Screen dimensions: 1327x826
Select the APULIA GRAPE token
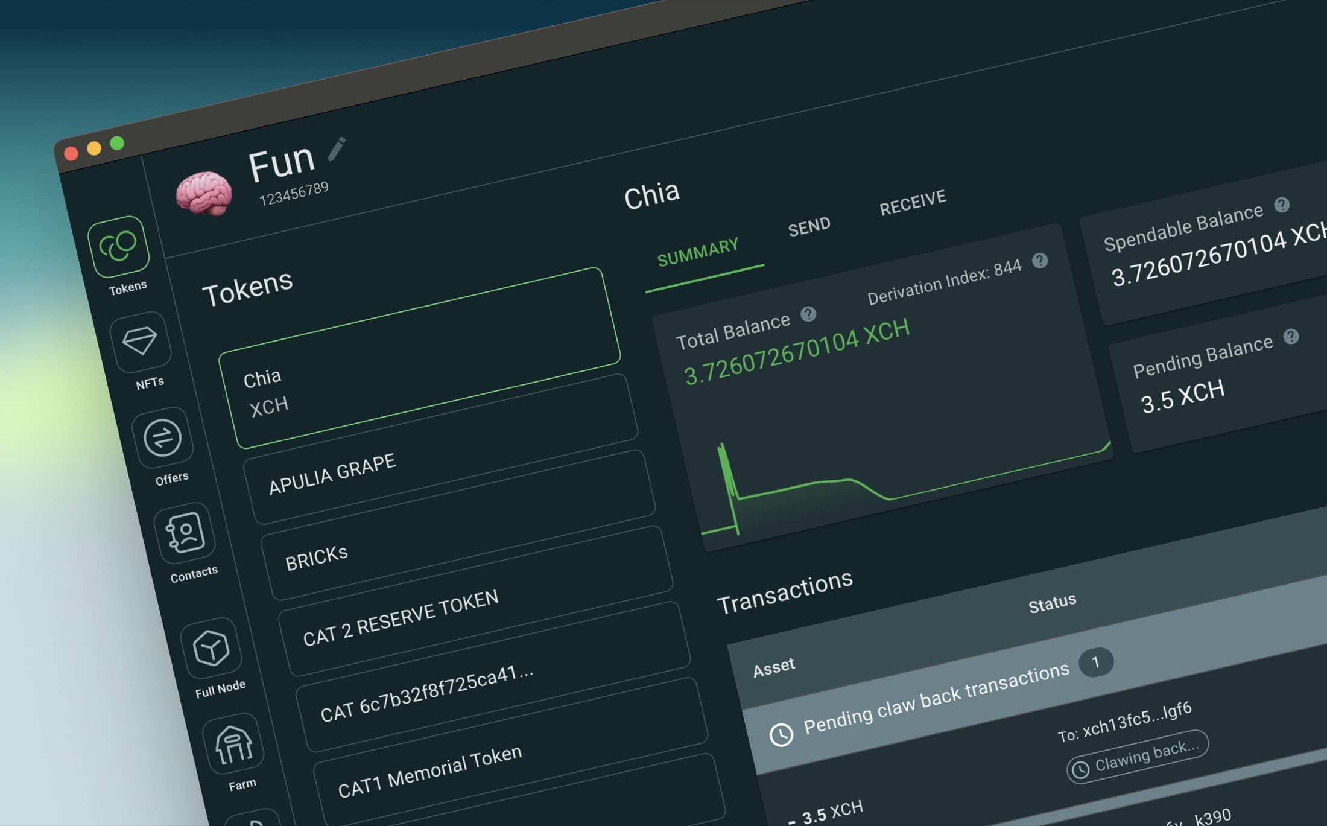[x=440, y=448]
